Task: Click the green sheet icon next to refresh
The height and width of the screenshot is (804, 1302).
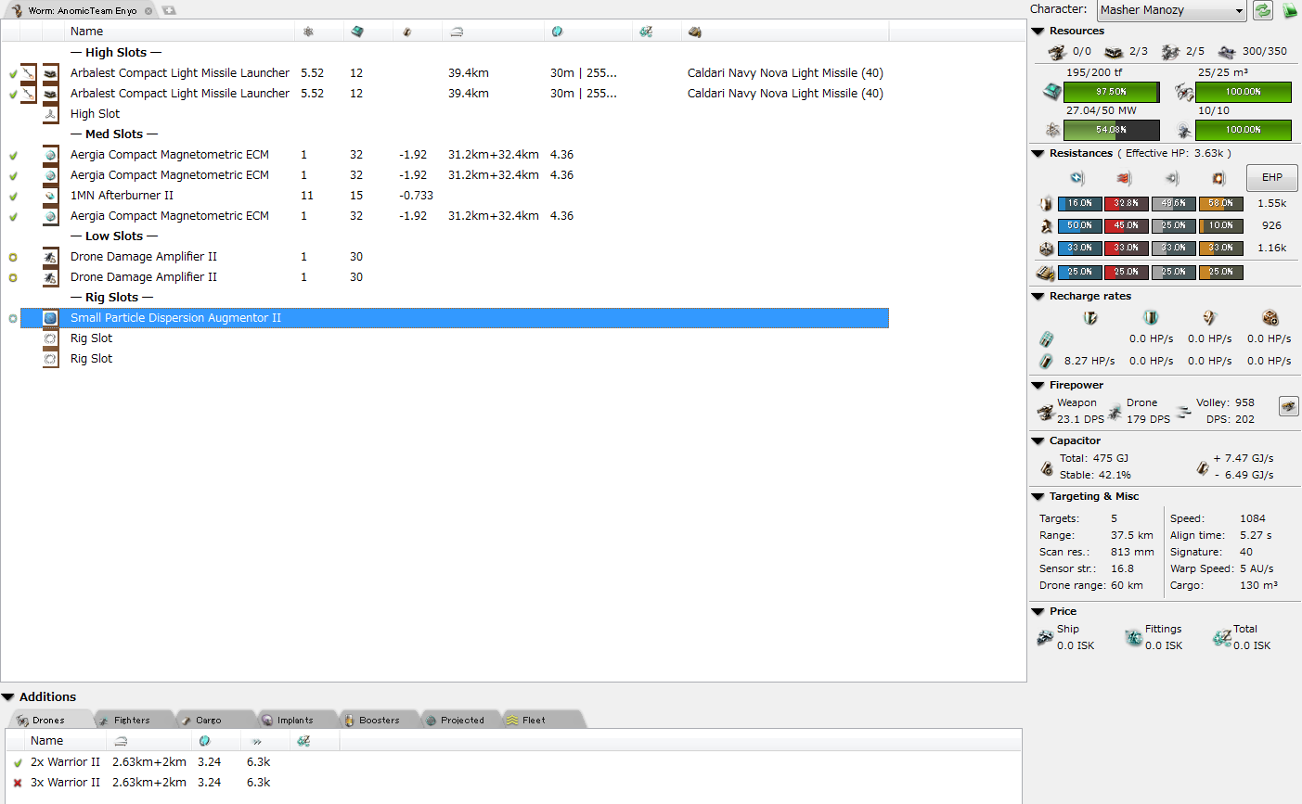Action: pyautogui.click(x=1290, y=10)
